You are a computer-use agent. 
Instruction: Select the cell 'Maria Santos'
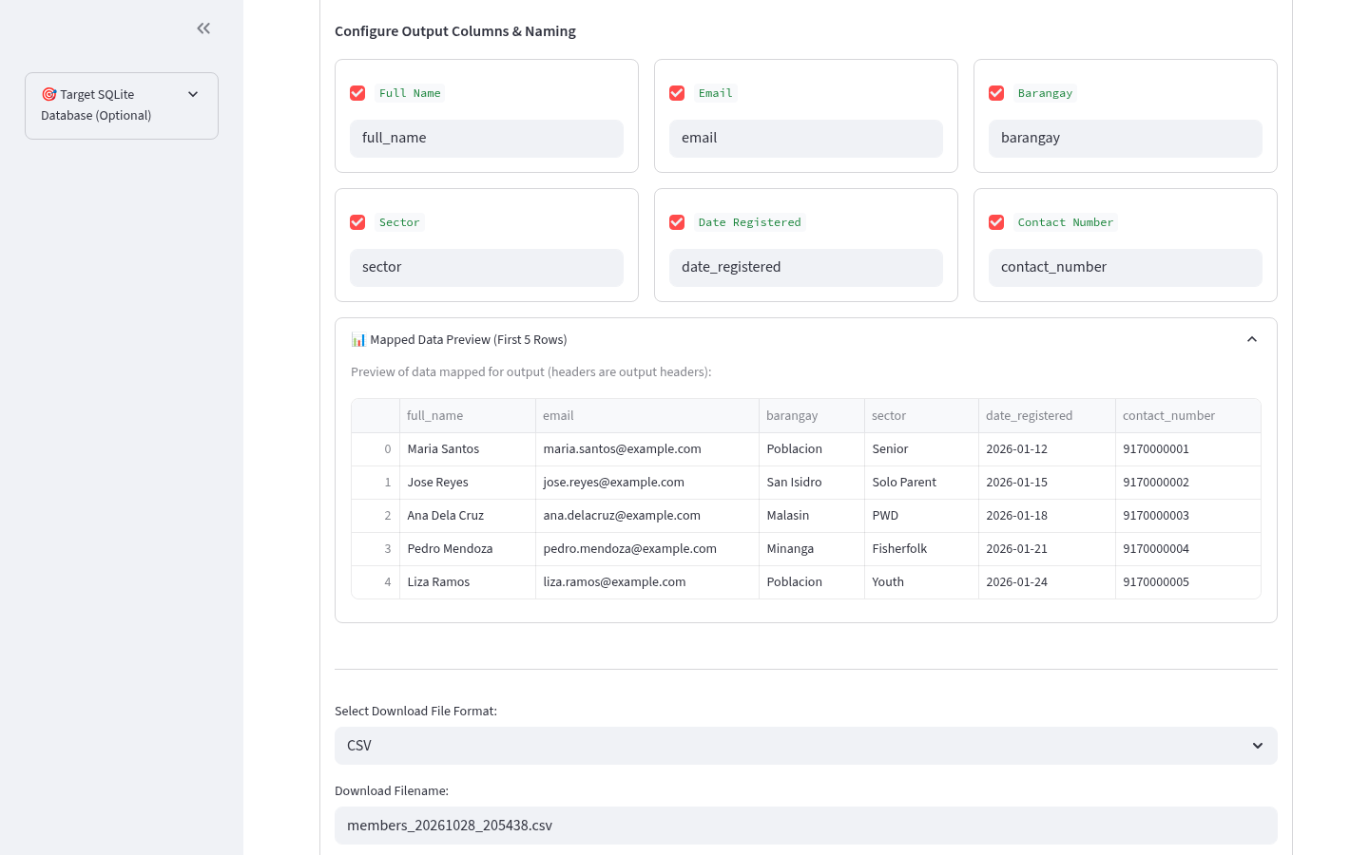468,449
